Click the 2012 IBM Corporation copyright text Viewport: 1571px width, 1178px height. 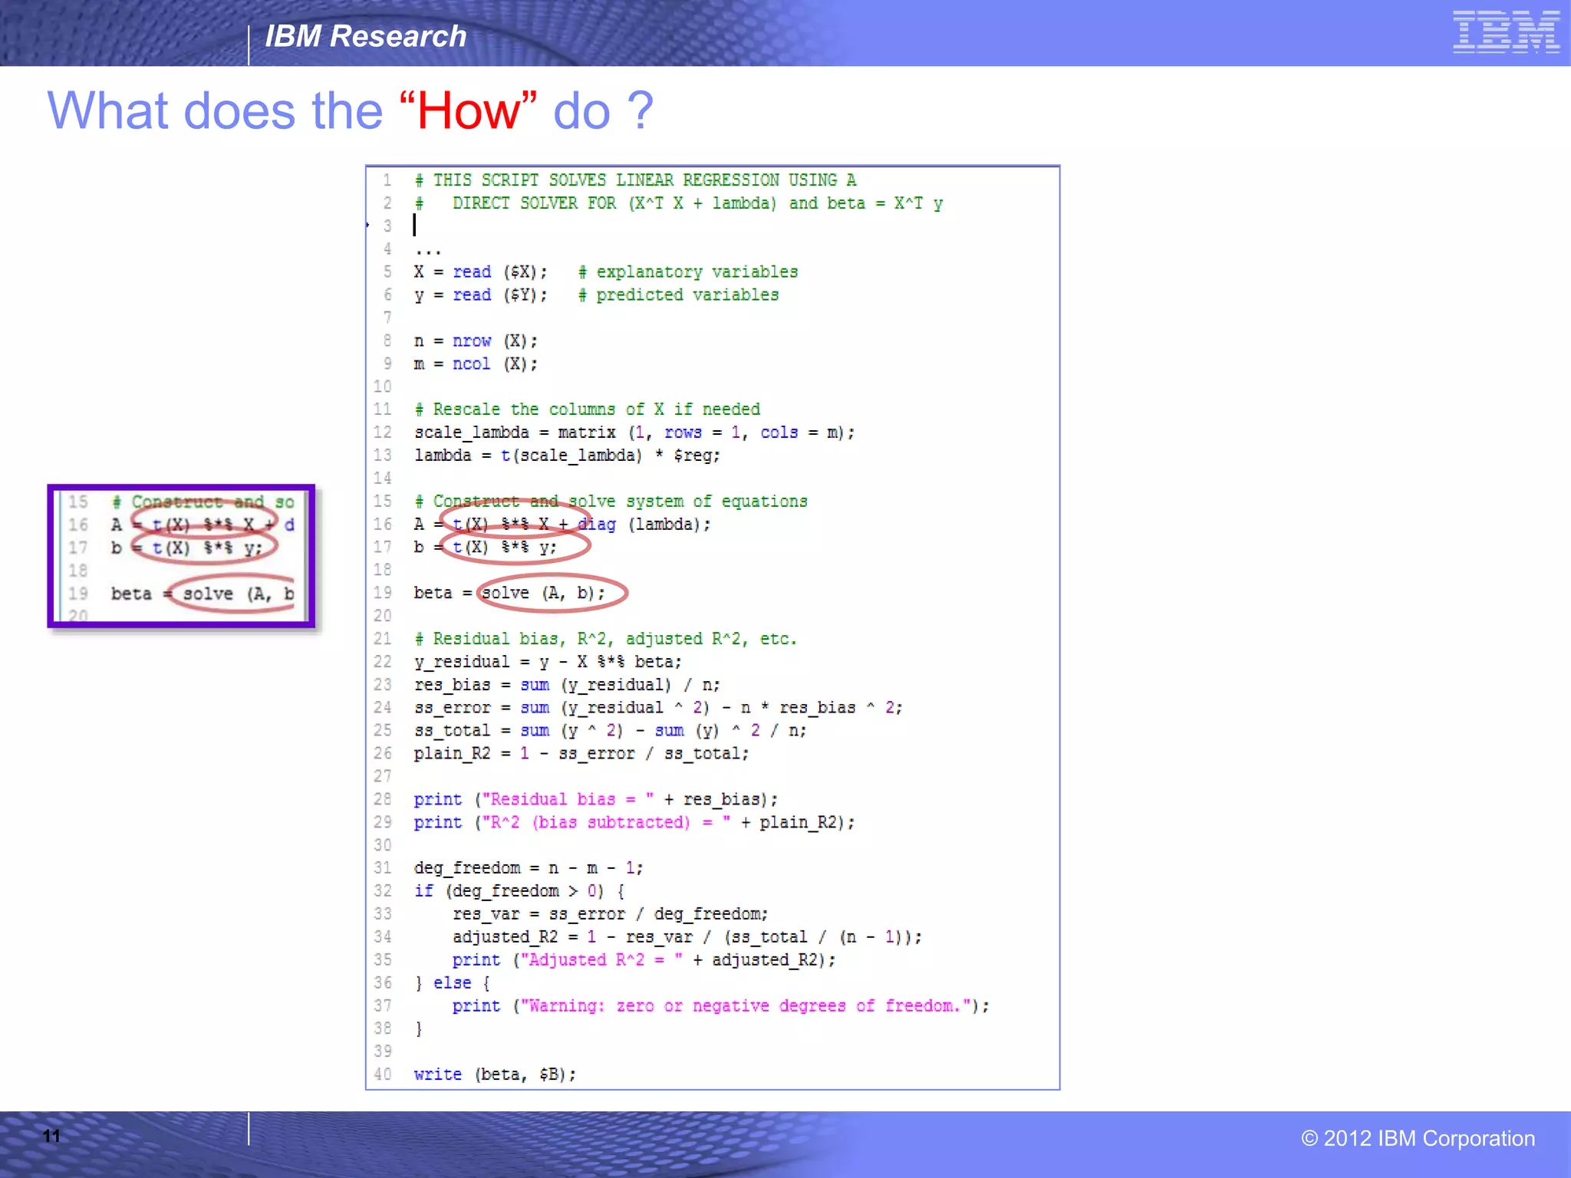[x=1418, y=1138]
